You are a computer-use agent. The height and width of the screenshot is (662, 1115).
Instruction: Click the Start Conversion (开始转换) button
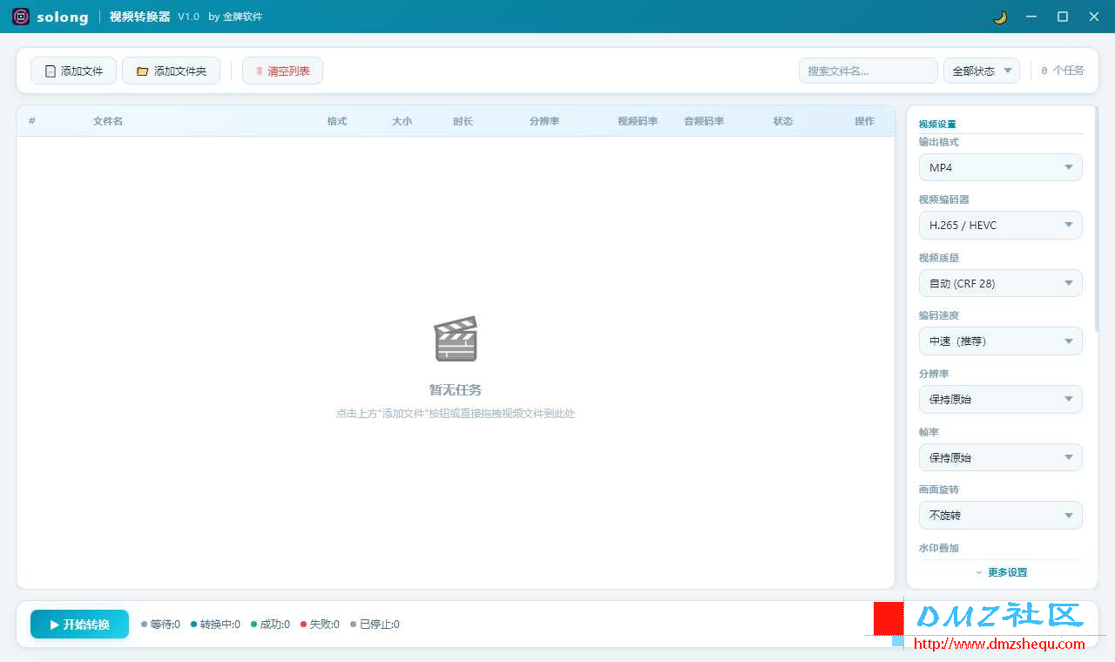point(79,624)
